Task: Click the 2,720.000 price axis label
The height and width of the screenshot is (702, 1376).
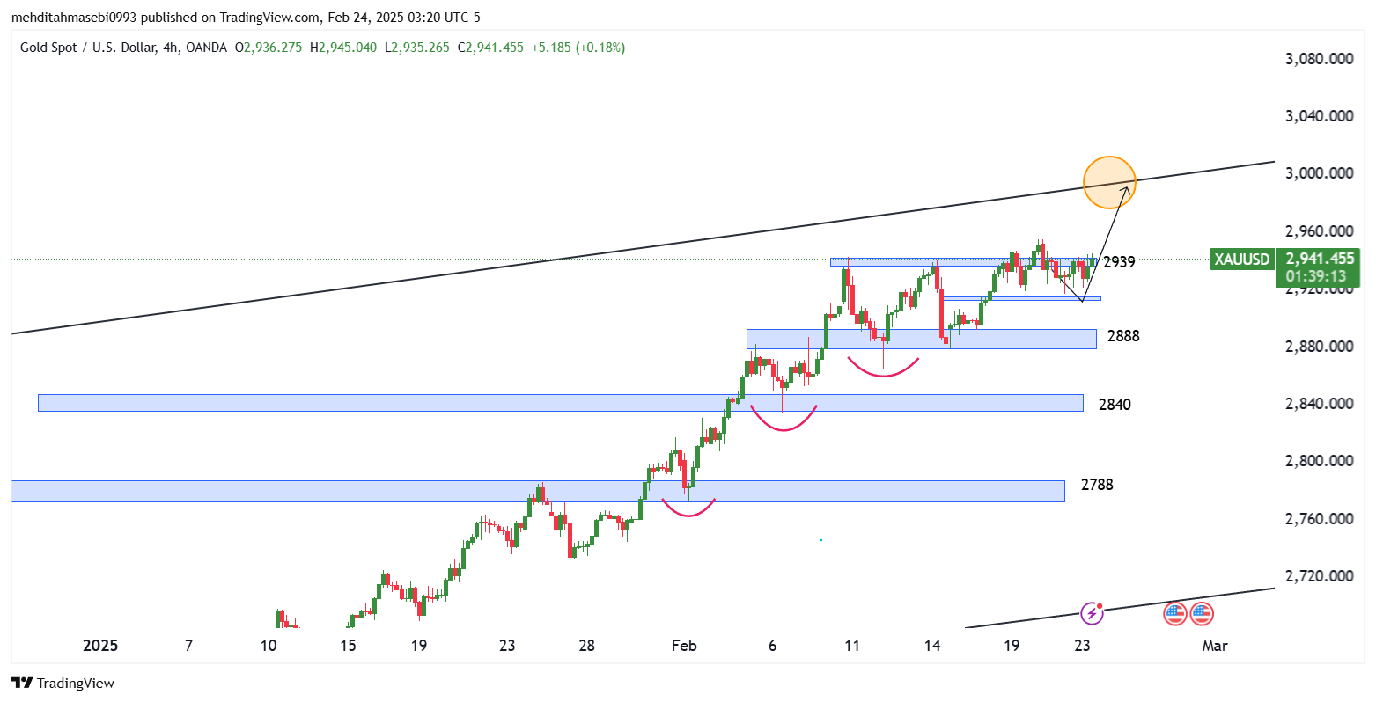Action: coord(1320,576)
